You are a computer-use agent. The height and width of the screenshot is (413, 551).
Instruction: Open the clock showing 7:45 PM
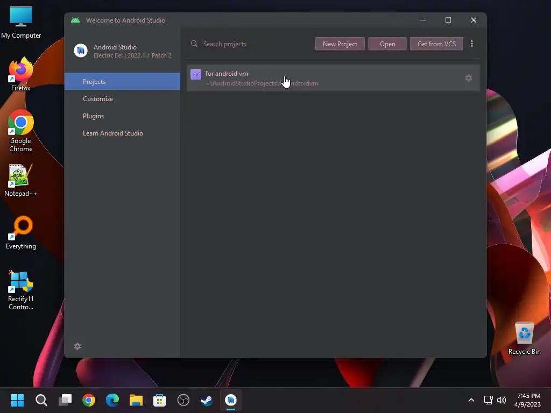(528, 400)
